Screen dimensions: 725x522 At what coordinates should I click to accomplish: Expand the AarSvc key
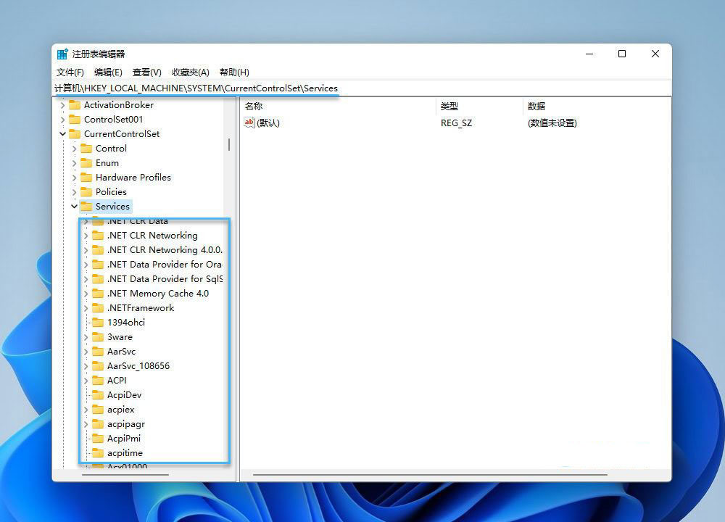tap(86, 352)
